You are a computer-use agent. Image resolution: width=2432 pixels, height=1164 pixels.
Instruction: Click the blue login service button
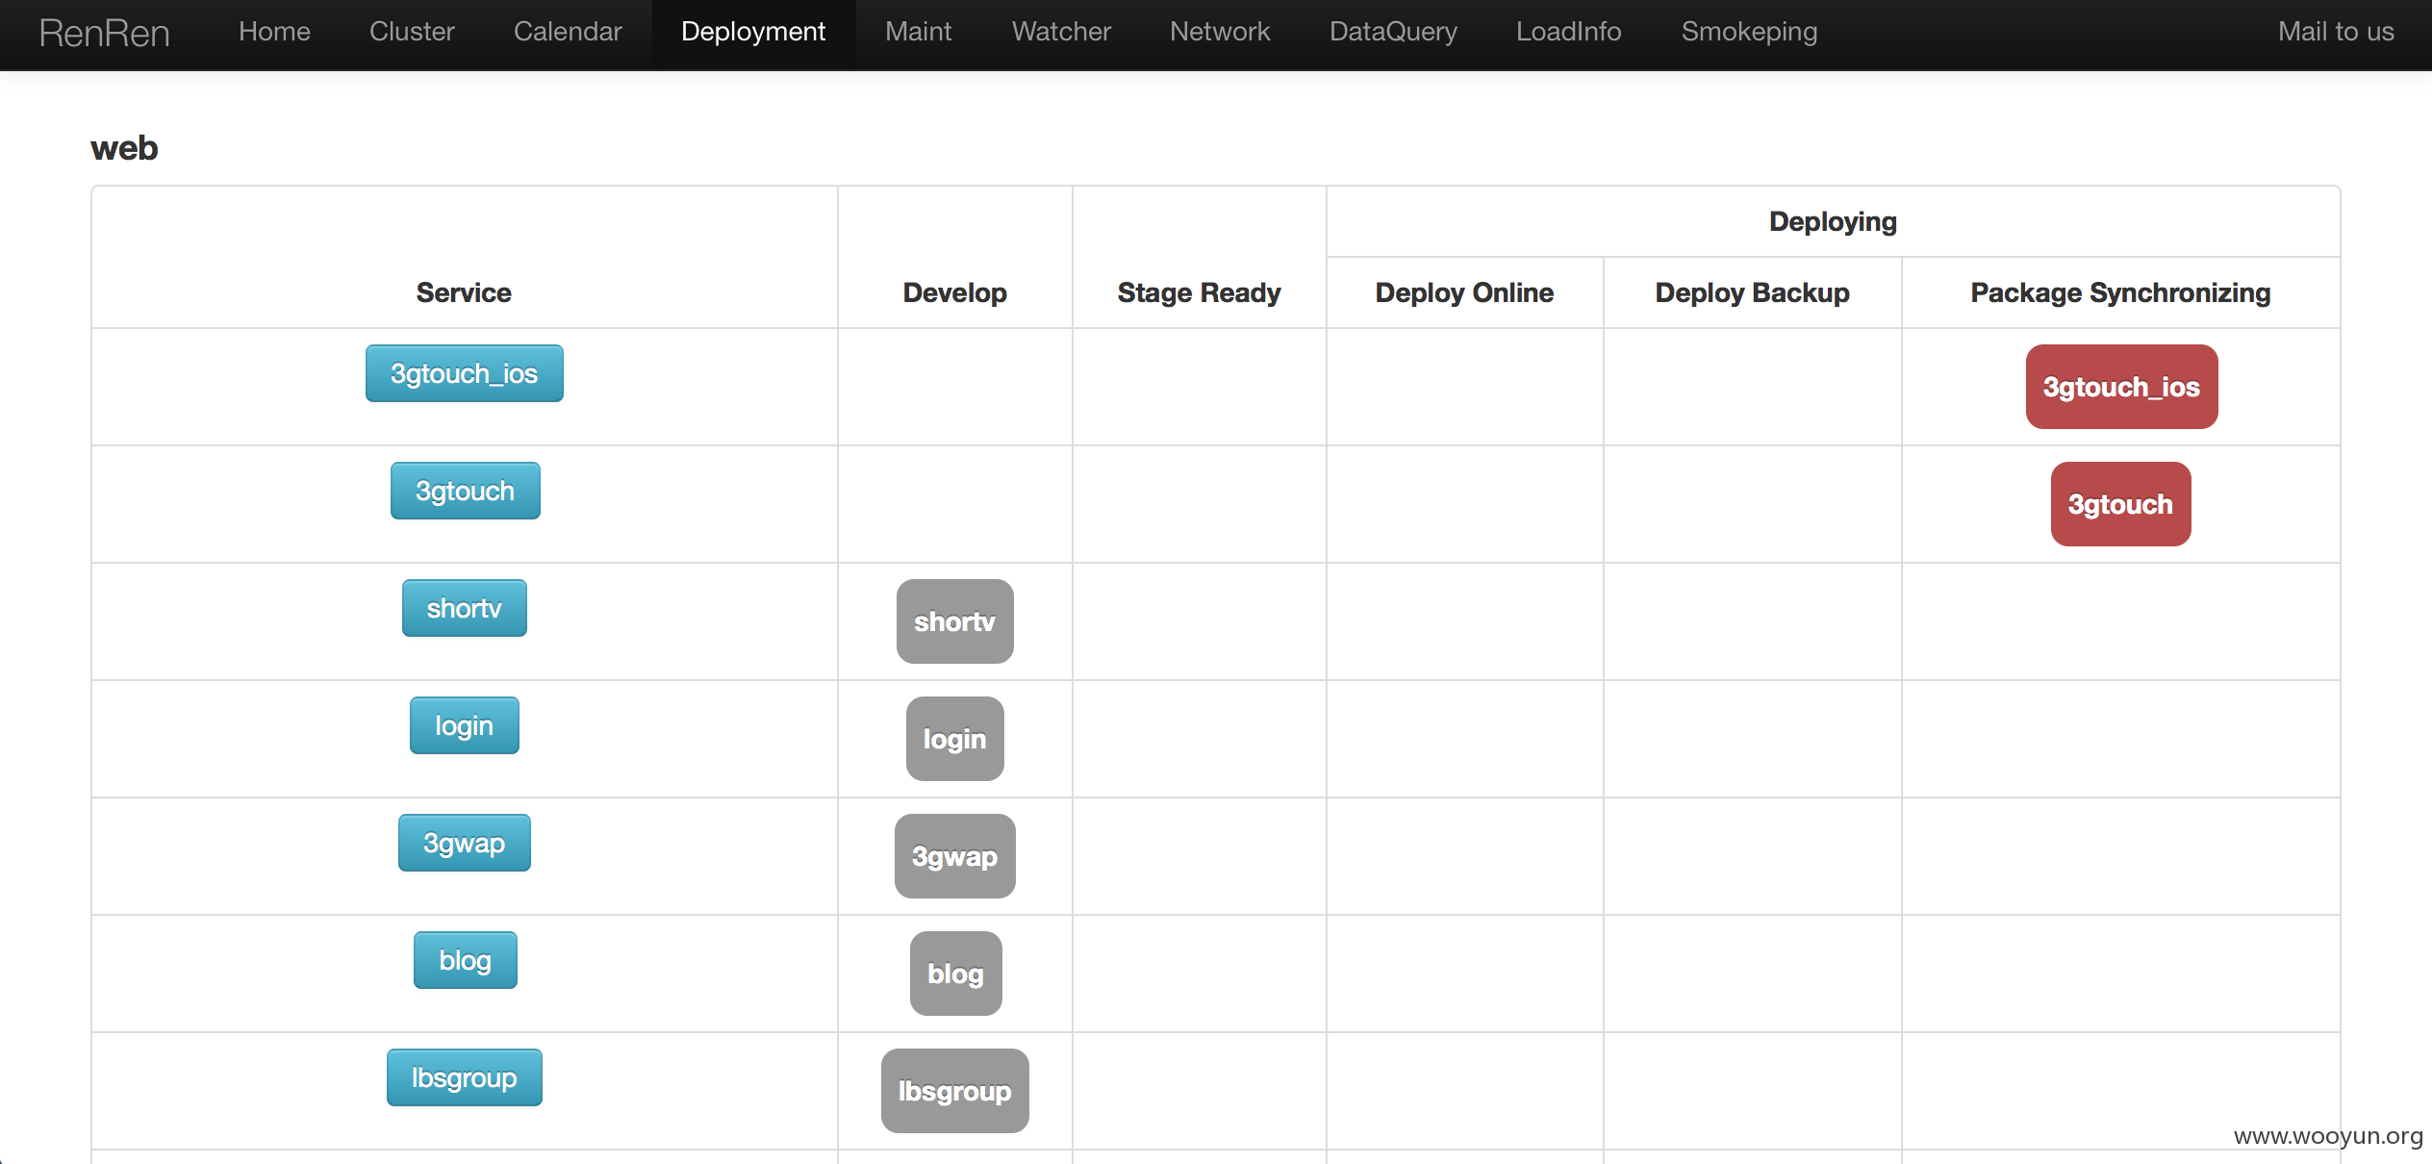point(464,725)
